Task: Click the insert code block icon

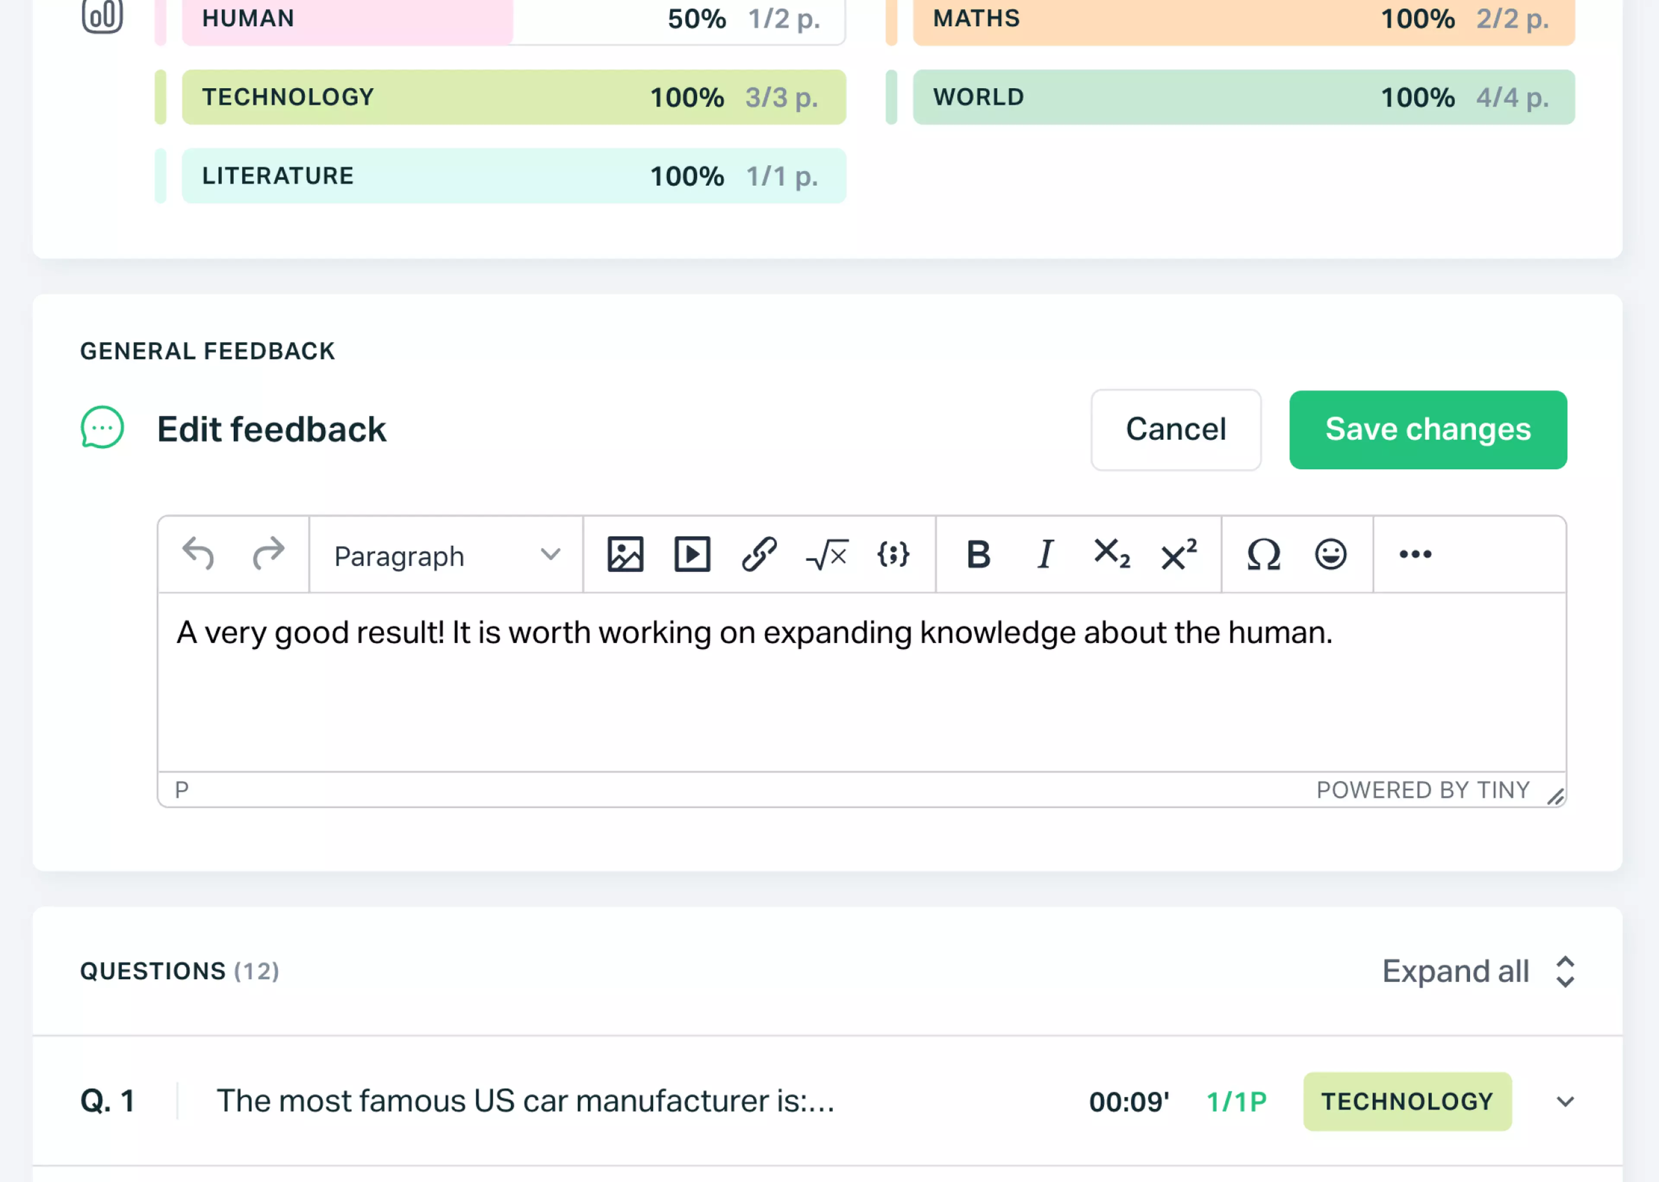Action: (x=895, y=554)
